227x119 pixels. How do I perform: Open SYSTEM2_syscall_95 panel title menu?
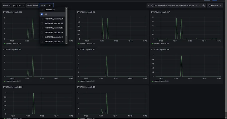[x=86, y=87]
